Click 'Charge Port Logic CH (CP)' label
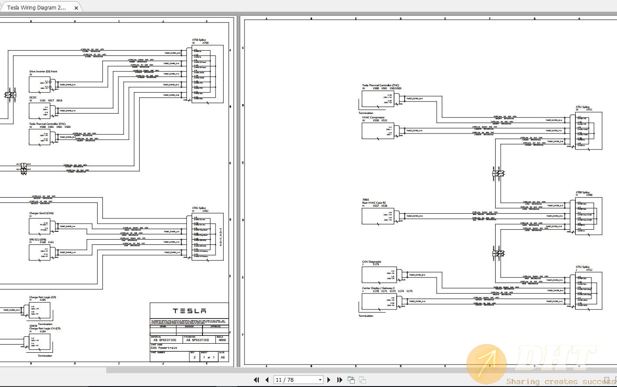This screenshot has width=617, height=387. (45, 328)
